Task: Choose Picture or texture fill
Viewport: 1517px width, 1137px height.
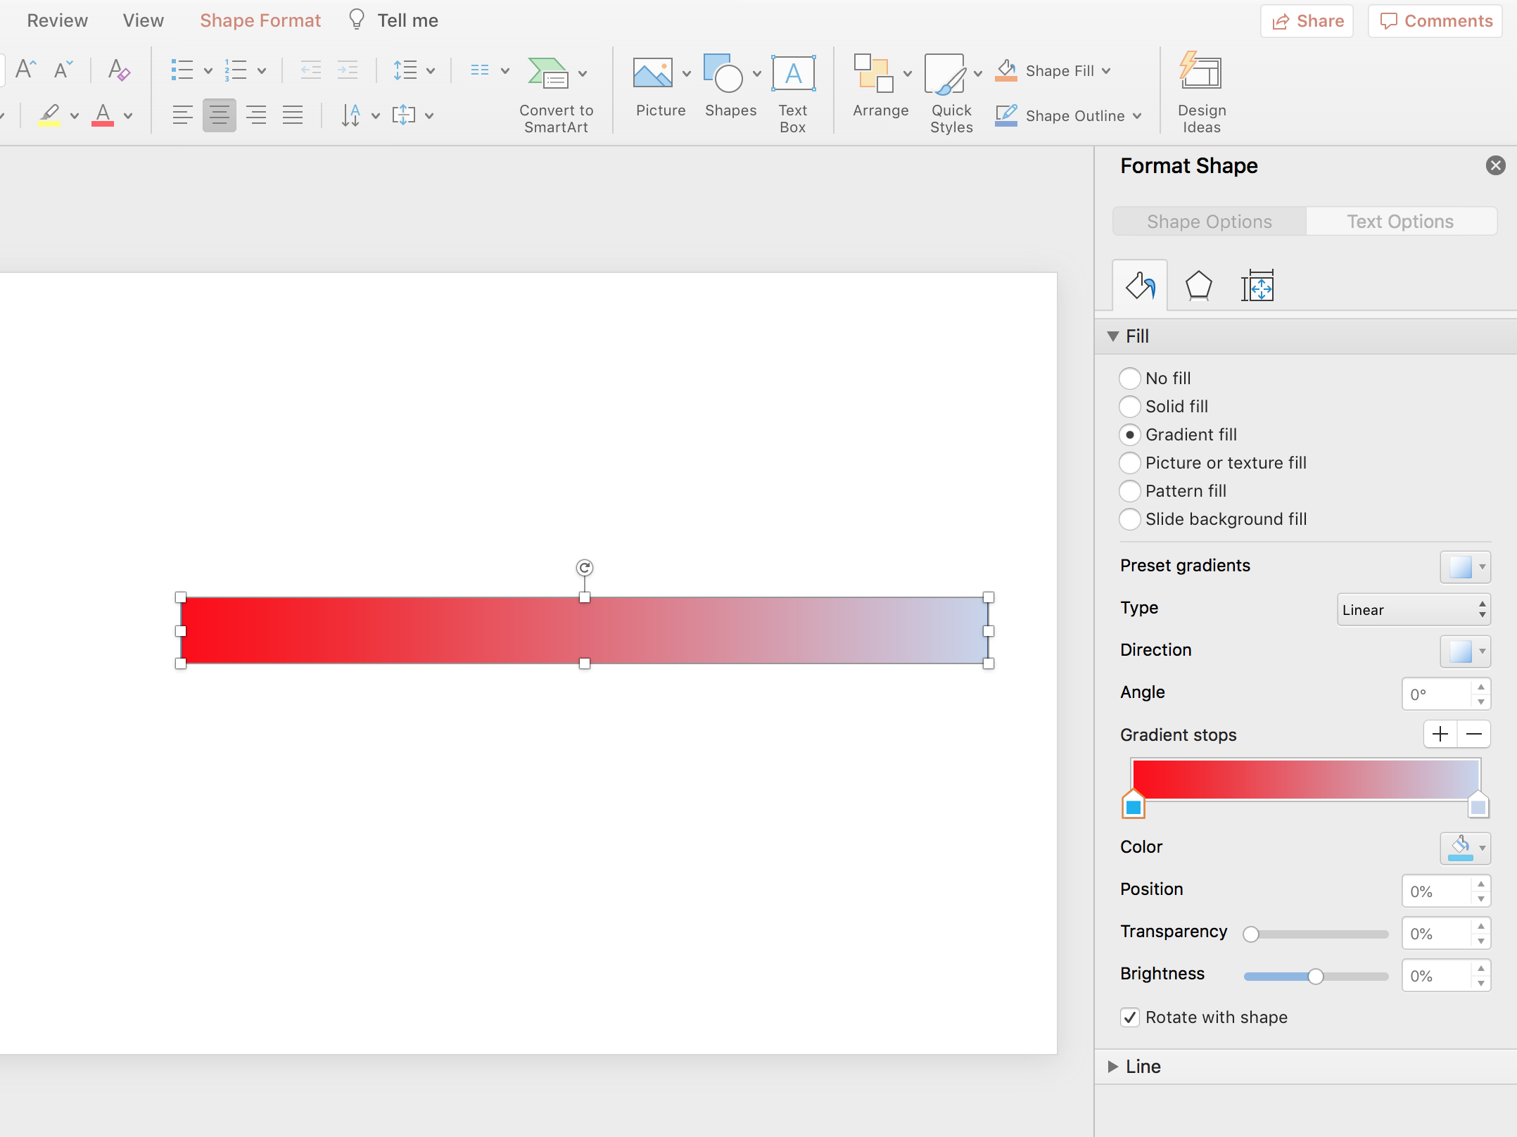Action: click(x=1129, y=463)
